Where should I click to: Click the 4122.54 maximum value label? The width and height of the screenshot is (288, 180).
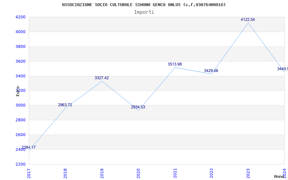[248, 19]
